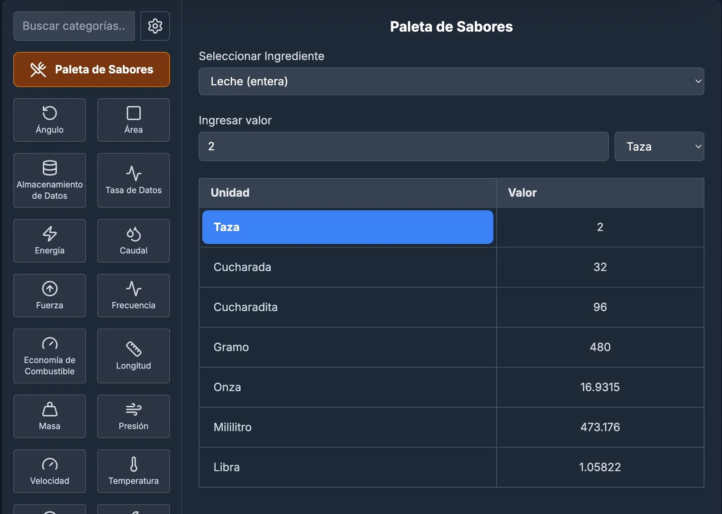Screen dimensions: 722x514
Task: Select the Energía lightning icon
Action: [50, 241]
